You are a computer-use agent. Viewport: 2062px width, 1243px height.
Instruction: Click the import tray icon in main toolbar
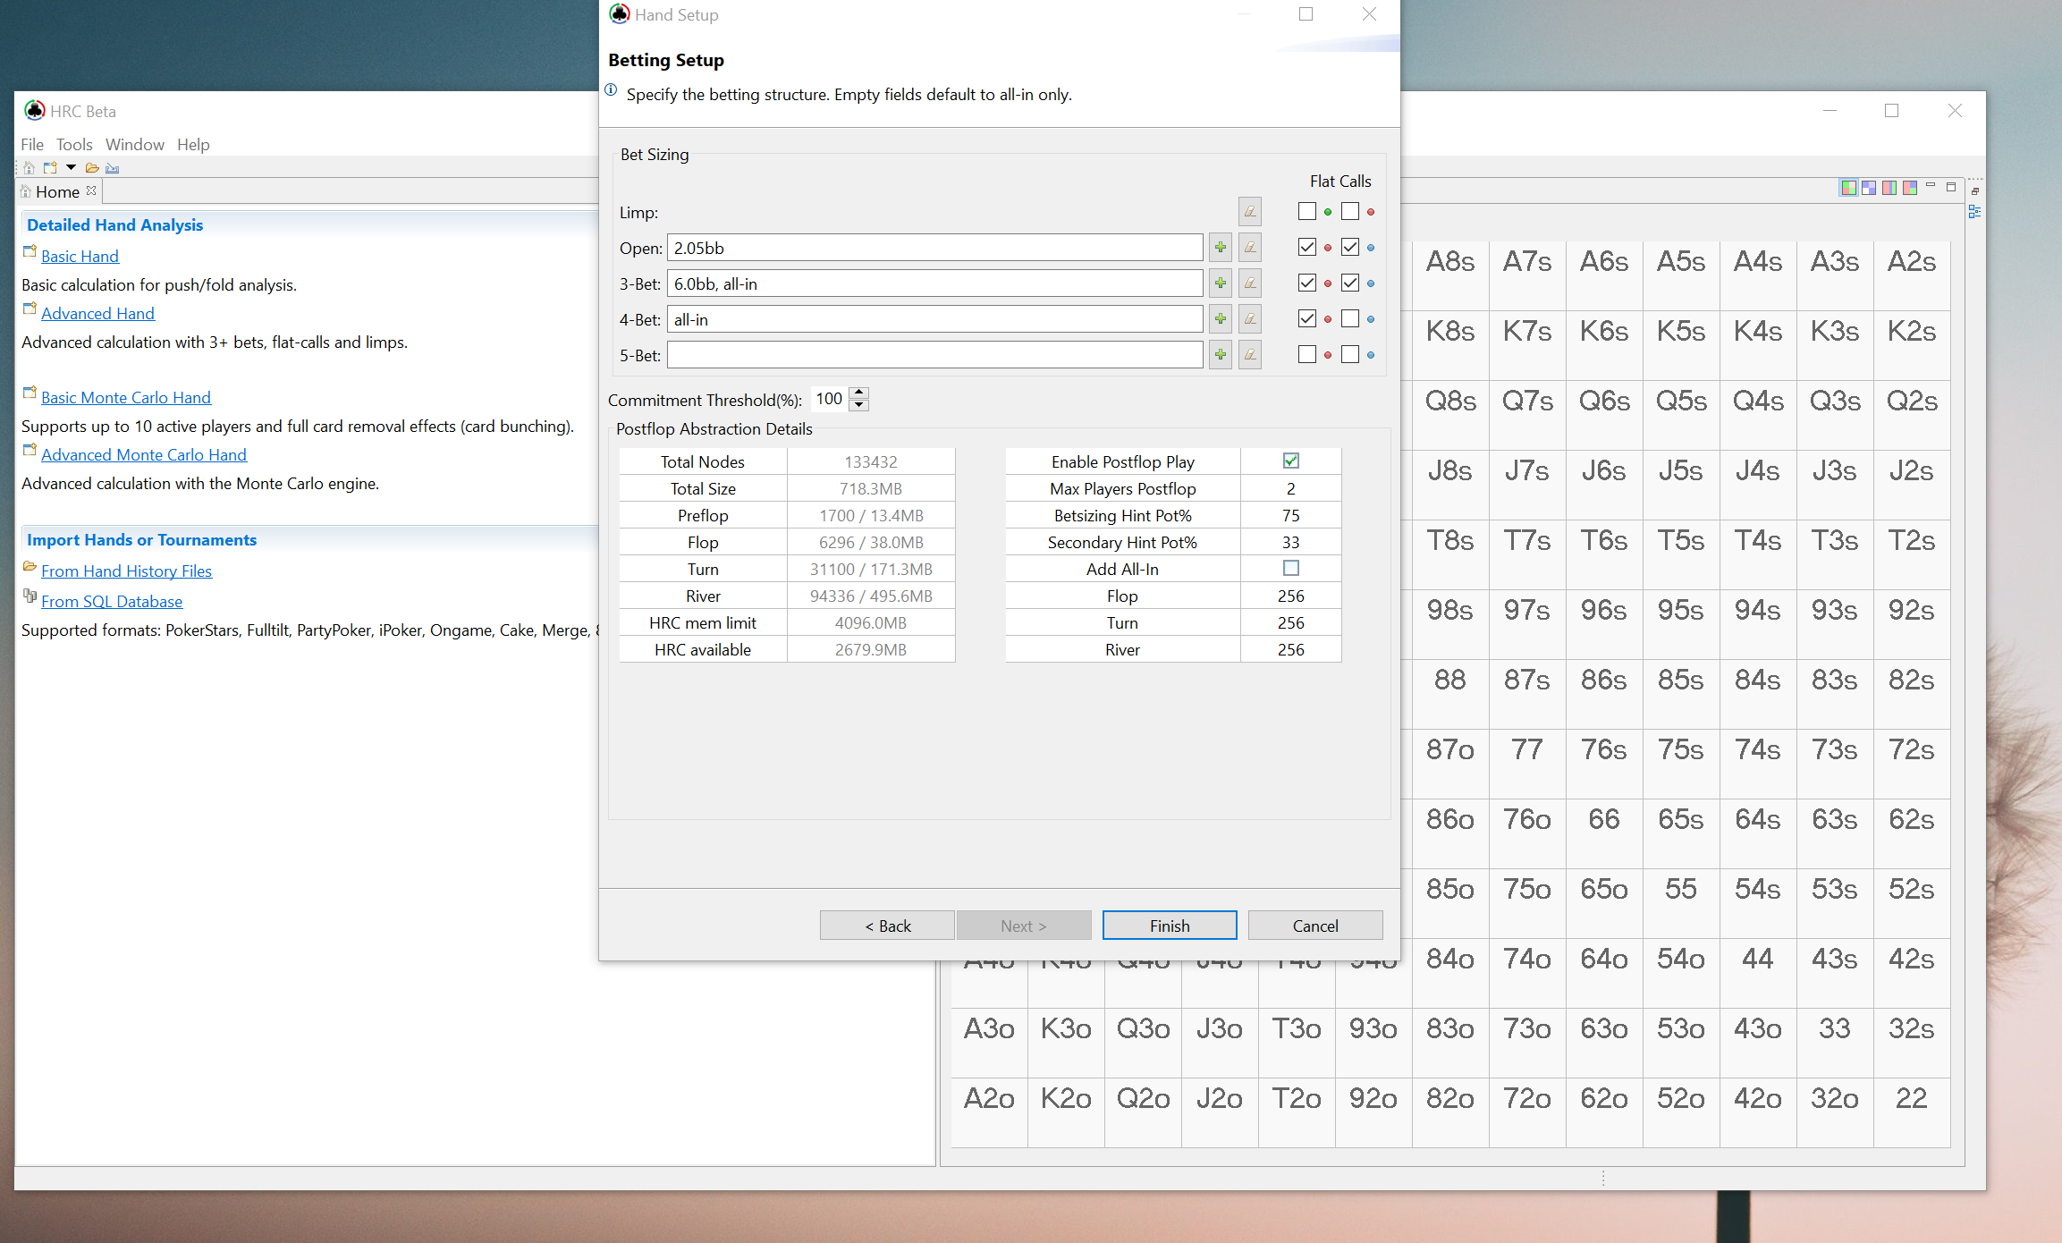pyautogui.click(x=112, y=168)
